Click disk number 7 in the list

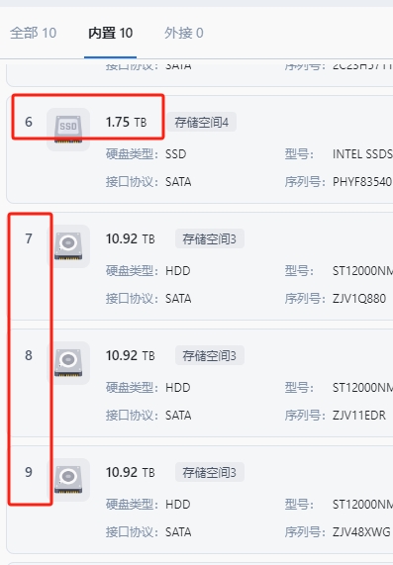[x=29, y=238]
